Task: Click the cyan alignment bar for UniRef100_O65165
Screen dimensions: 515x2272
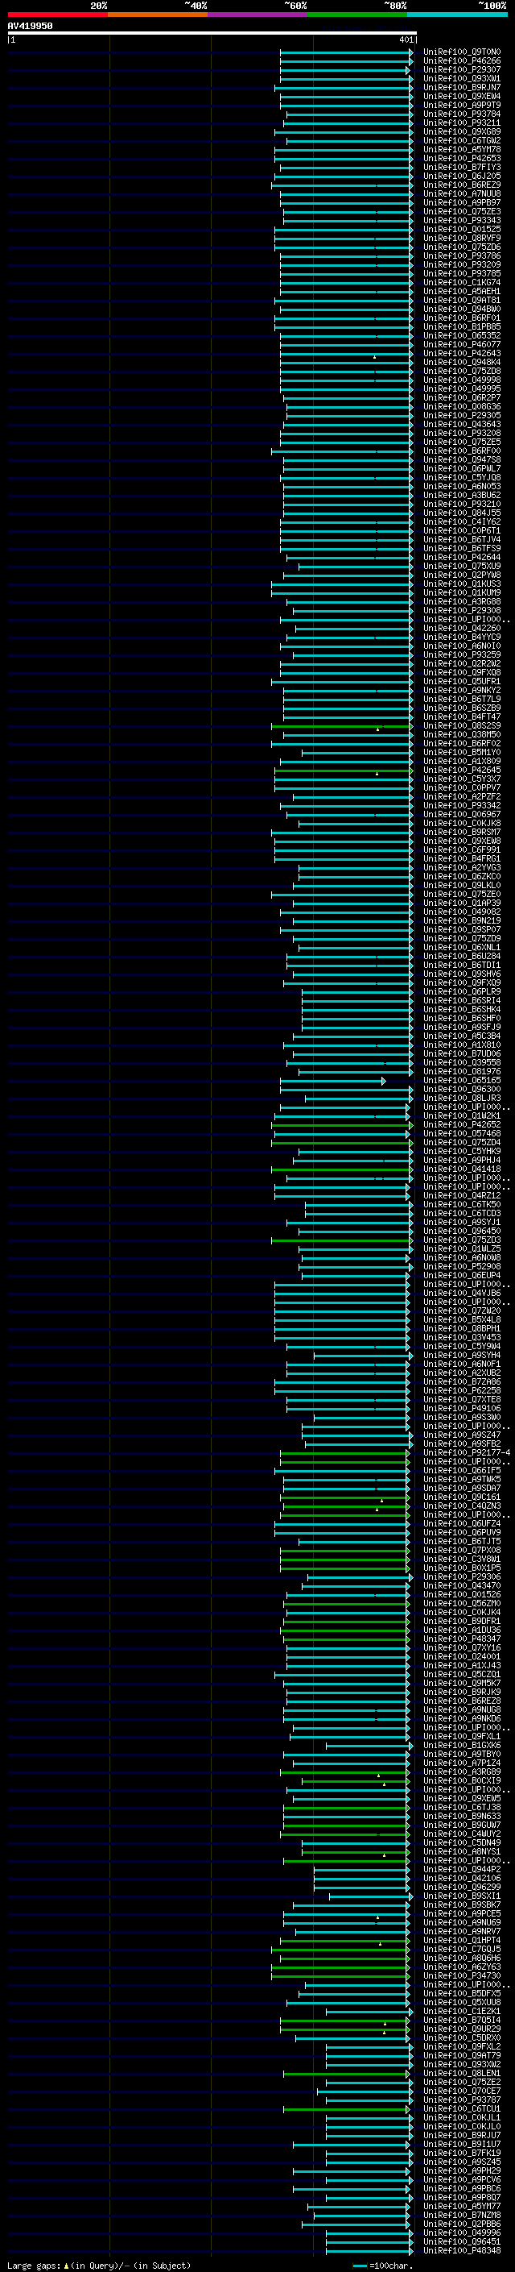Action: pyautogui.click(x=332, y=1081)
